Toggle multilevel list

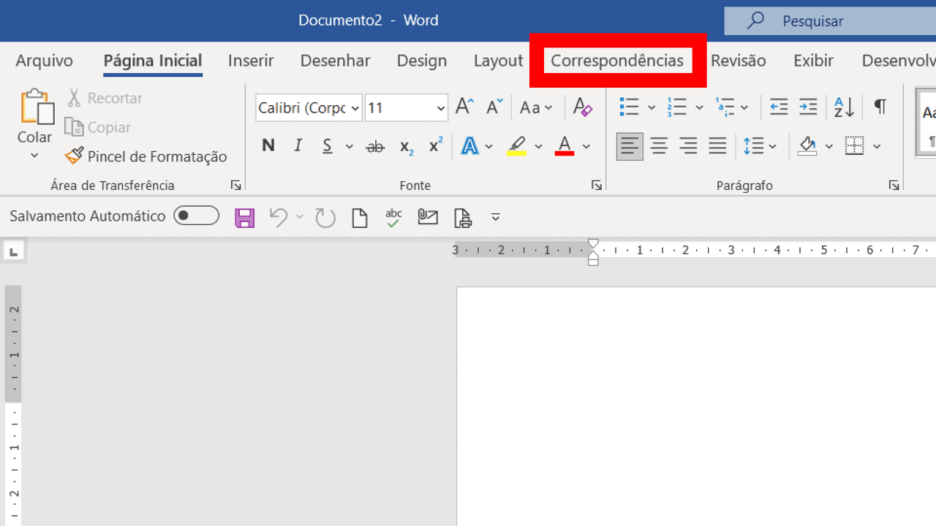[725, 107]
